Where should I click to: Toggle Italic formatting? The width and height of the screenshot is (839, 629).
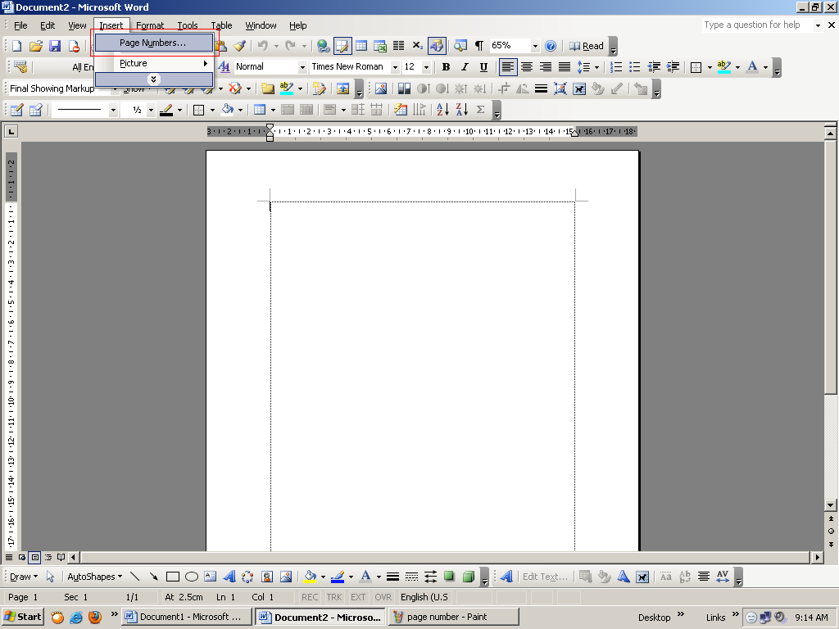[465, 67]
